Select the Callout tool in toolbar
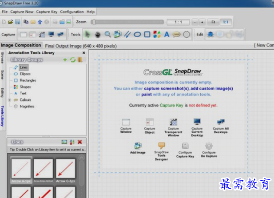Viewport: 274px width, 198px height. point(176,35)
